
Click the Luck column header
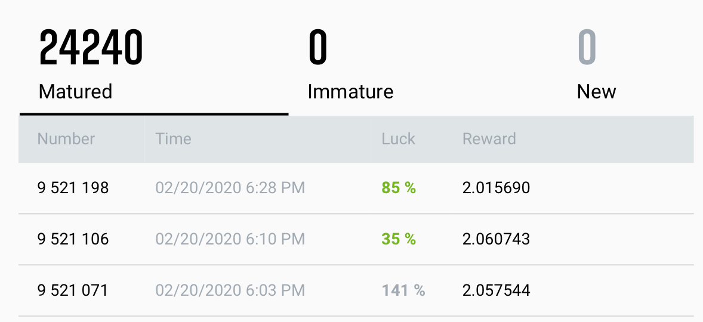[x=398, y=139]
